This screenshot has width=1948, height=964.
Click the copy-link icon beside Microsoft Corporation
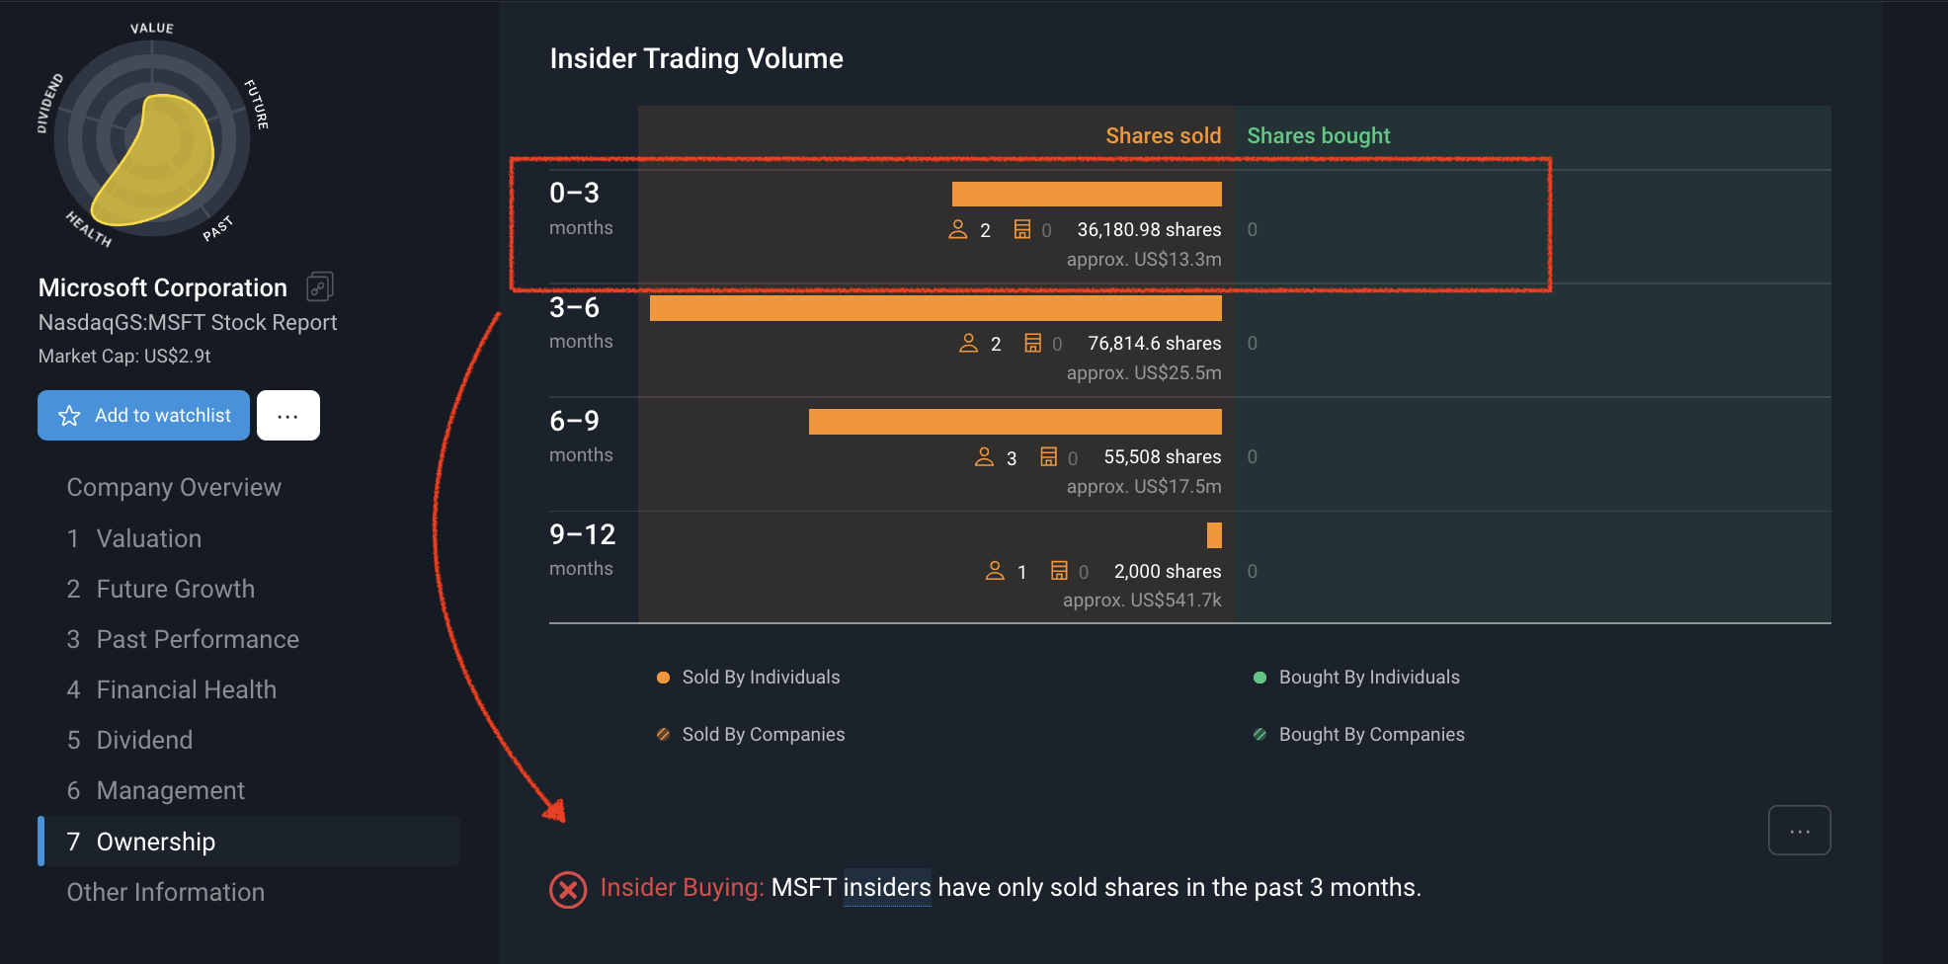point(319,286)
